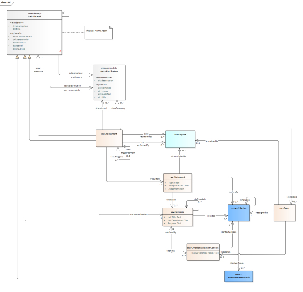Click the owl:versionInfo attribute
The height and width of the screenshot is (292, 303).
pyautogui.click(x=20, y=39)
